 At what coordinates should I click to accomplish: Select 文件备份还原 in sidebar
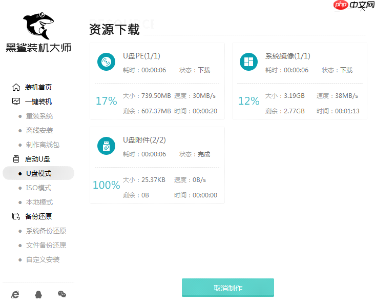(x=46, y=245)
